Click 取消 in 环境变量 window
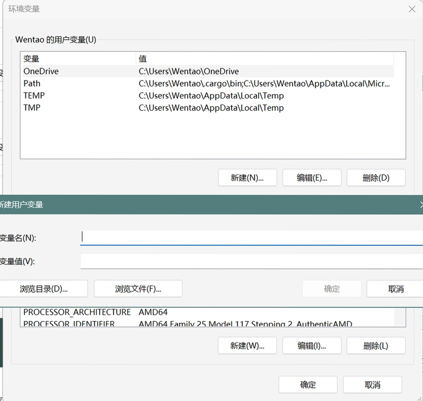 click(x=373, y=385)
